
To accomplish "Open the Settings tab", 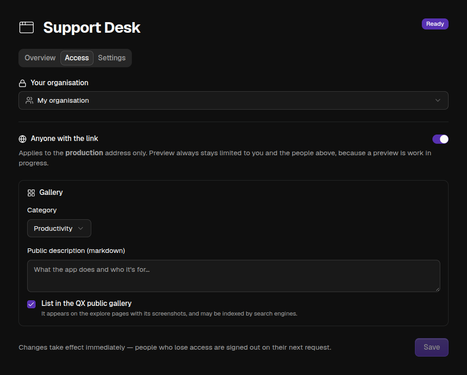I will (x=112, y=58).
